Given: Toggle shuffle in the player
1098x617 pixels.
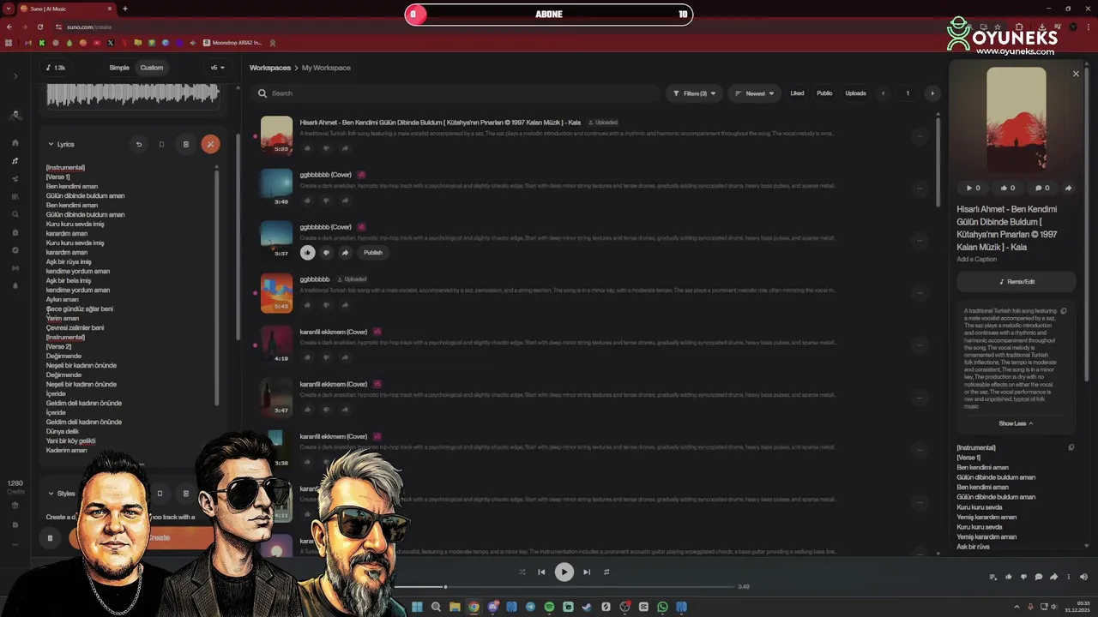Looking at the screenshot, I should (x=522, y=572).
